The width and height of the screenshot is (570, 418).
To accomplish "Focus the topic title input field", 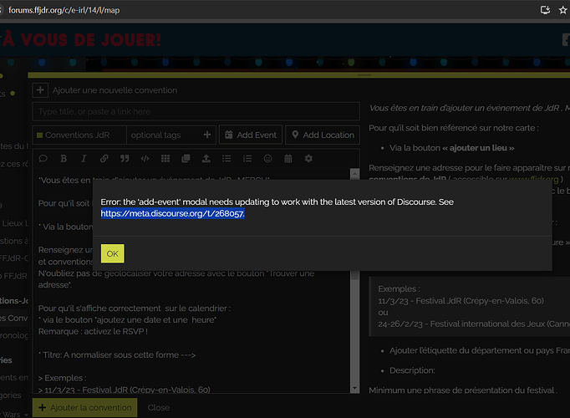I will coord(196,111).
